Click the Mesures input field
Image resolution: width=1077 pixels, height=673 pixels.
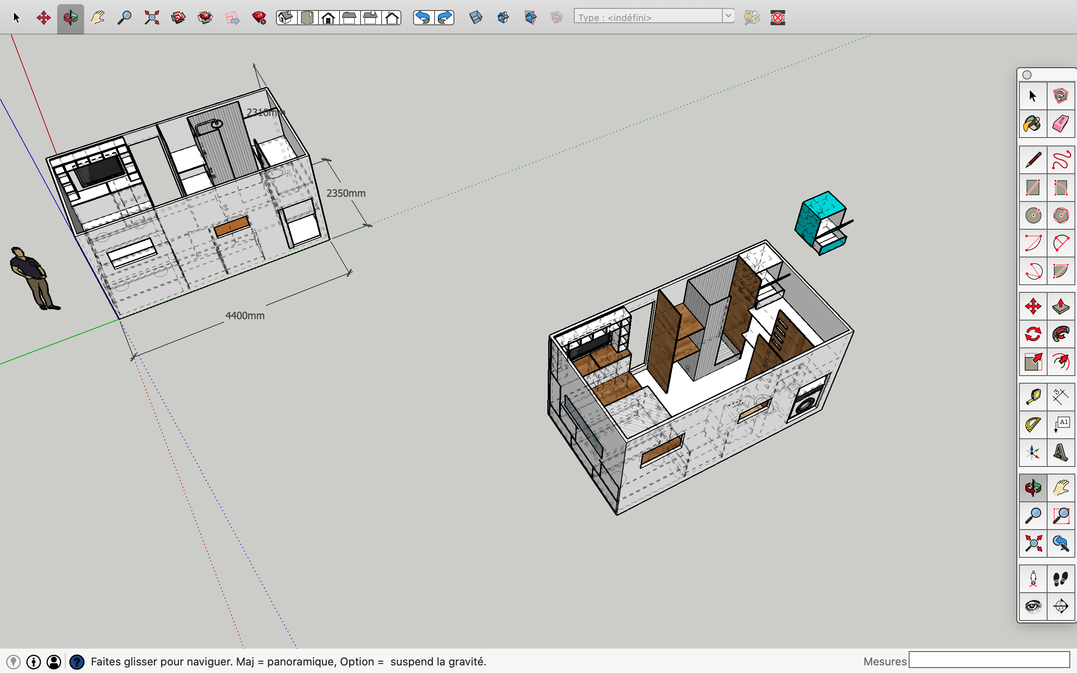point(989,660)
